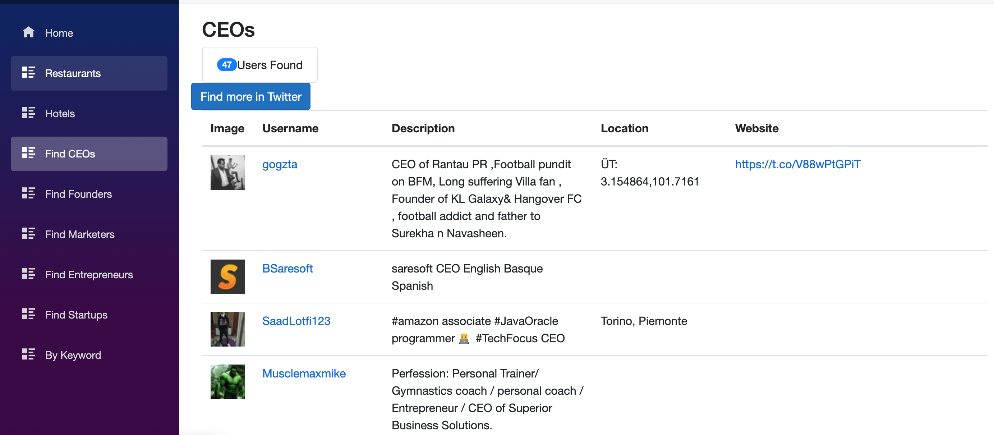This screenshot has width=994, height=435.
Task: Click the Find Startups list icon
Action: pyautogui.click(x=28, y=315)
